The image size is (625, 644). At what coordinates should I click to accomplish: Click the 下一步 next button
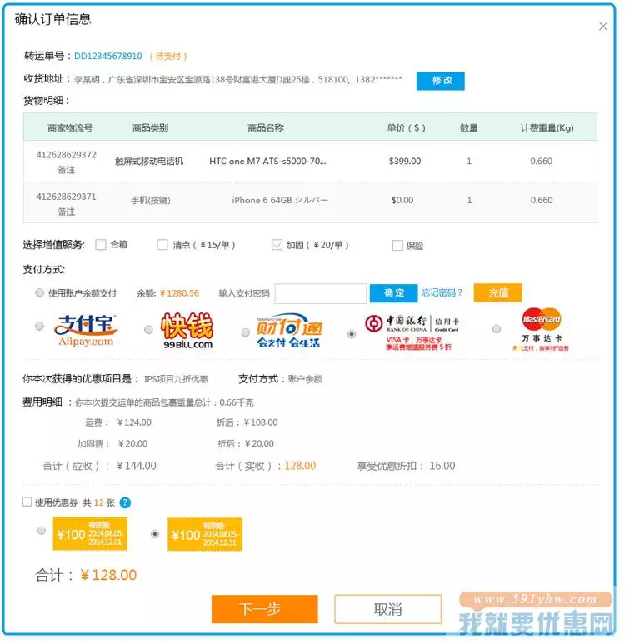(265, 609)
